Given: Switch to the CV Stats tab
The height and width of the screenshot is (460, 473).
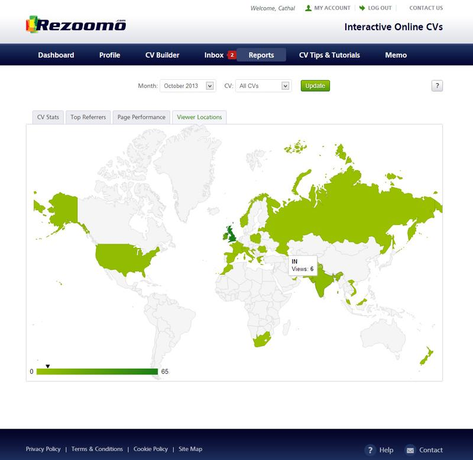Looking at the screenshot, I should pos(48,117).
